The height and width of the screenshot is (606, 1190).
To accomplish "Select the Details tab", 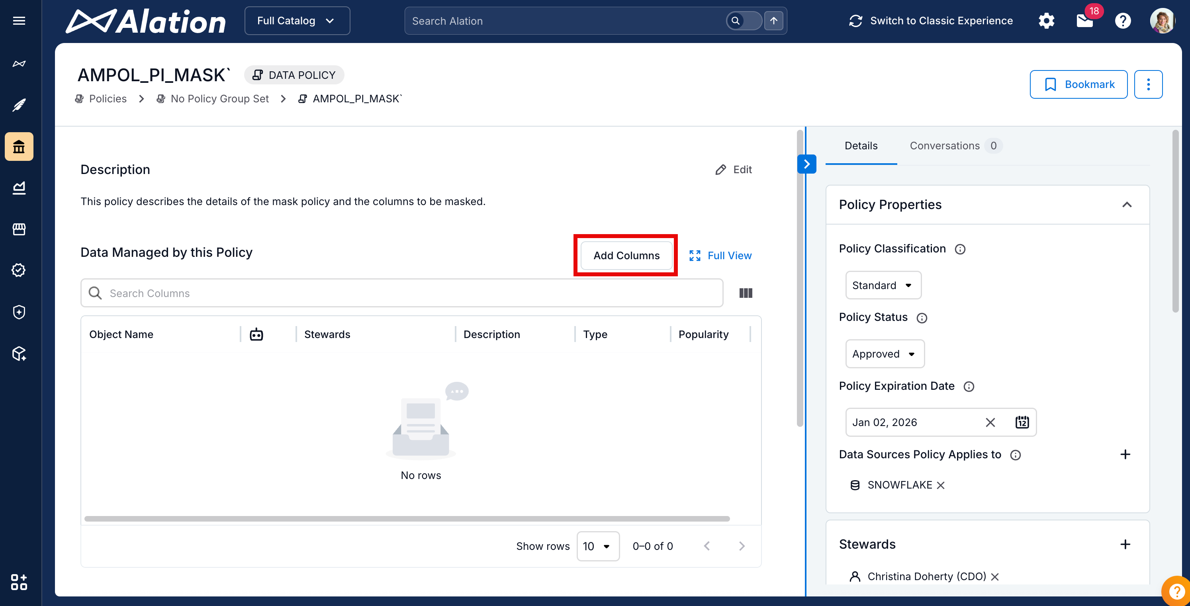I will coord(861,146).
